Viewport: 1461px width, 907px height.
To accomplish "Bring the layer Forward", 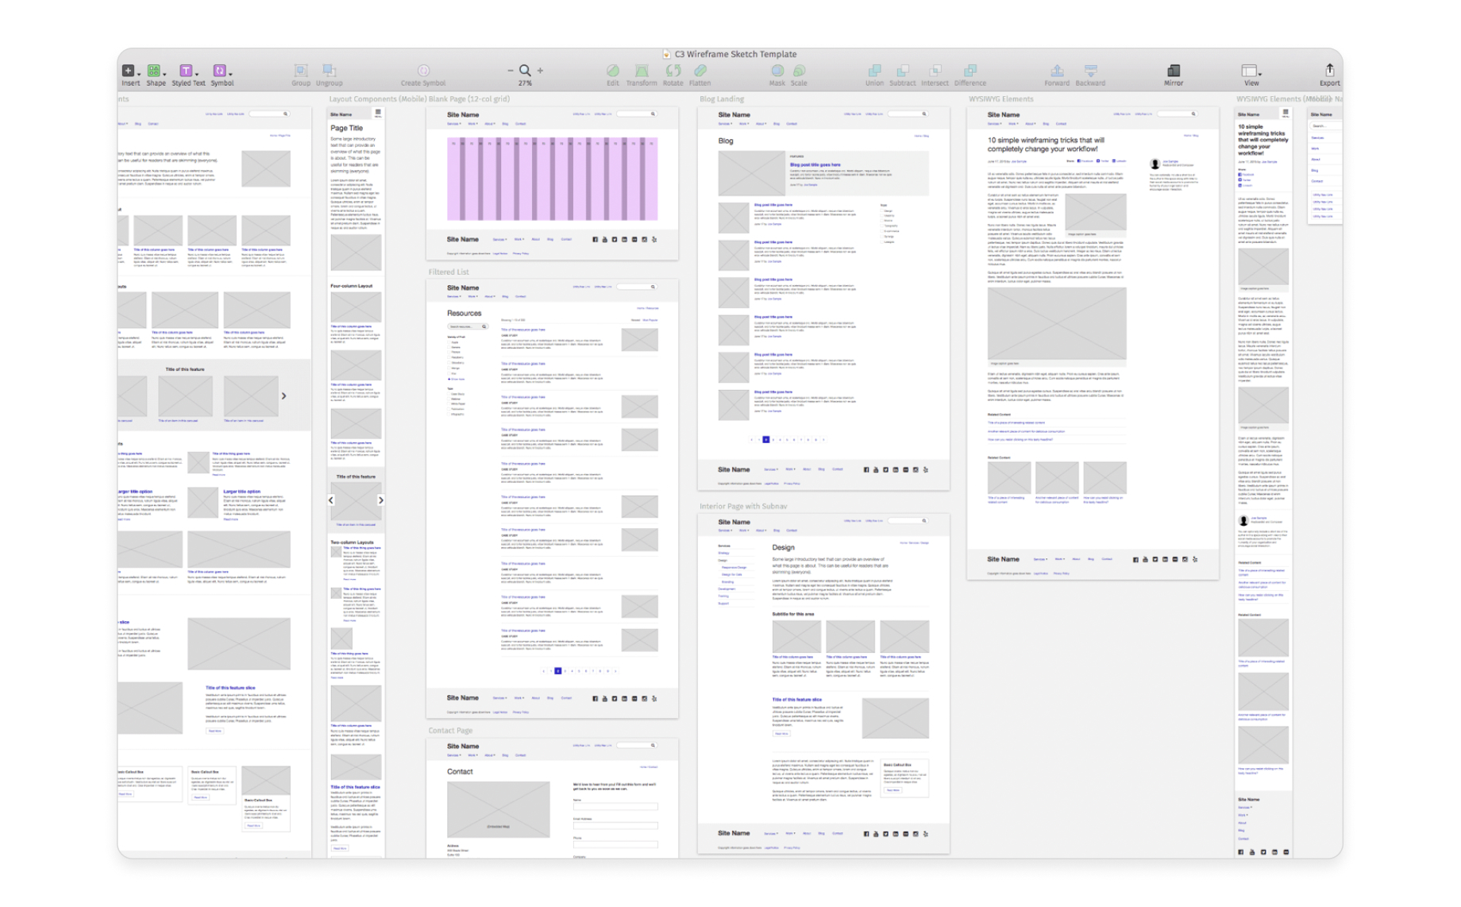I will tap(1057, 71).
